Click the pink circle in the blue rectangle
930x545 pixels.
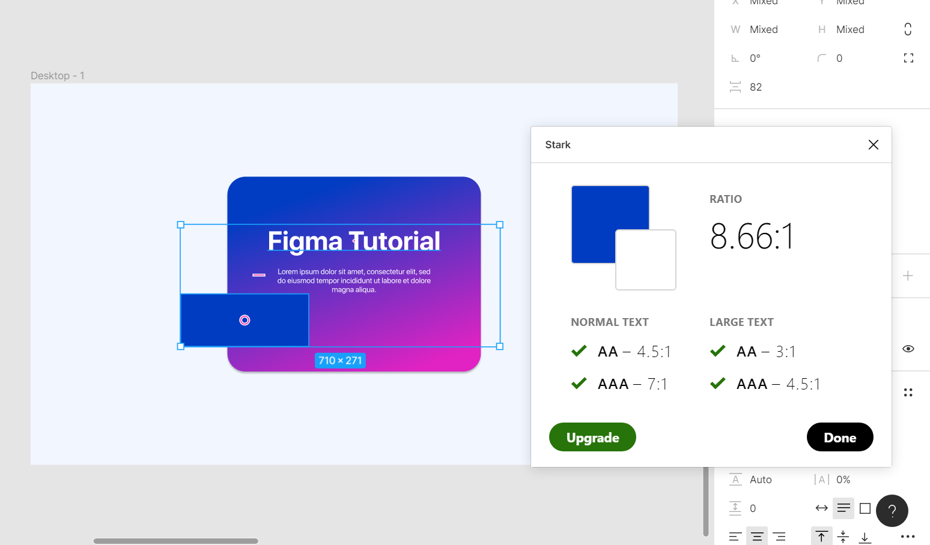(x=245, y=320)
